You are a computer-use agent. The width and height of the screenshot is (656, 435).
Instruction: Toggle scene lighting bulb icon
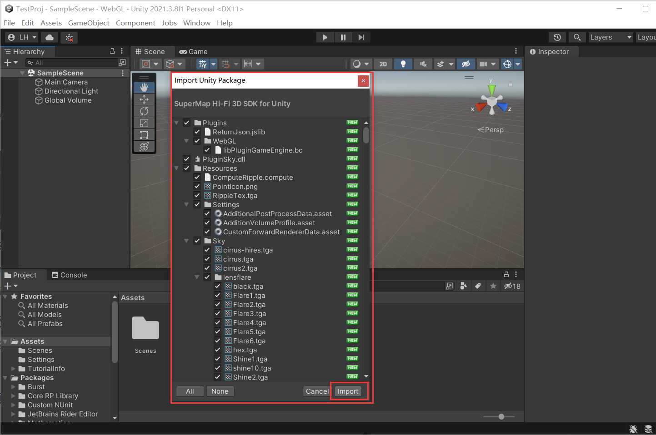tap(403, 64)
